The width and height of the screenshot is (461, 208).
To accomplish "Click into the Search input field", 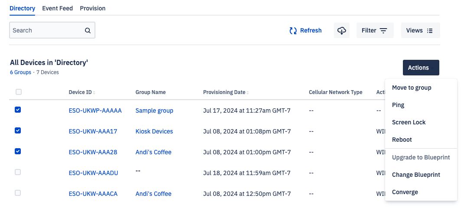I will [x=47, y=30].
